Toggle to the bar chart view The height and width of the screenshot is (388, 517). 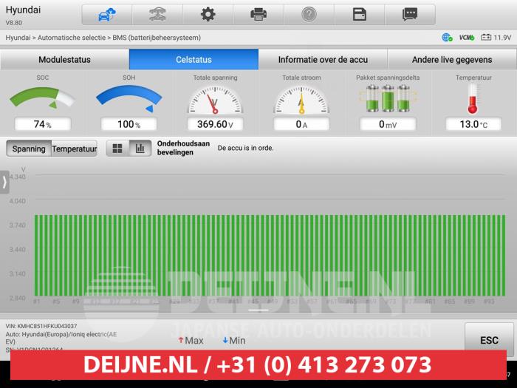pos(139,149)
